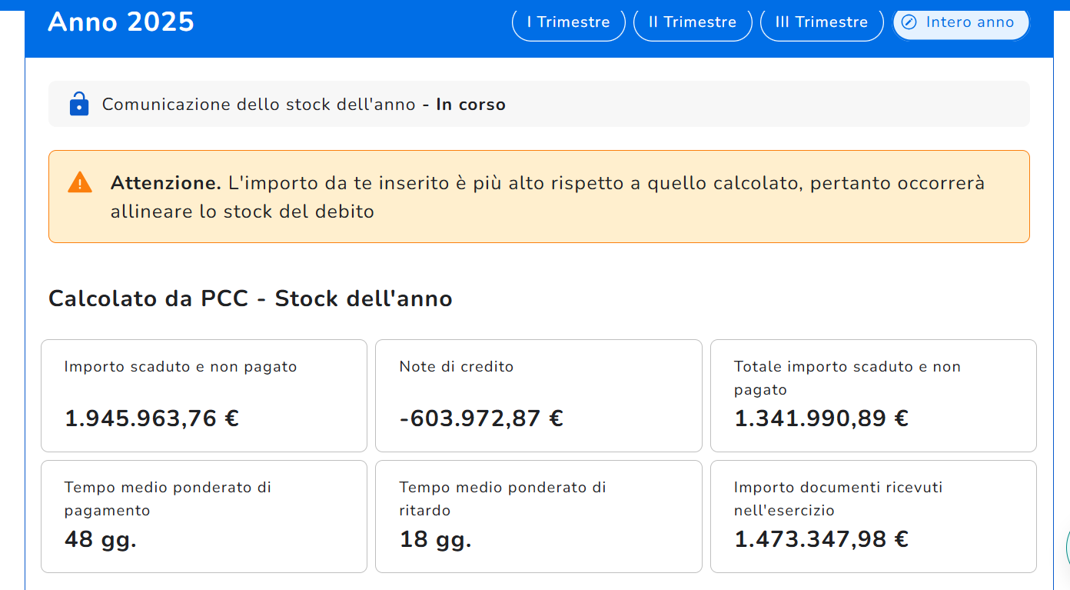Click the 1.945.963,76 € amount value
The image size is (1070, 590).
151,418
